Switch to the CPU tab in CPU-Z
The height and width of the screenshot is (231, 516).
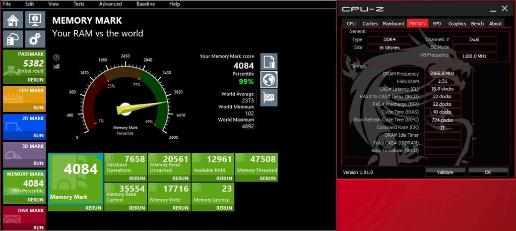coord(351,23)
